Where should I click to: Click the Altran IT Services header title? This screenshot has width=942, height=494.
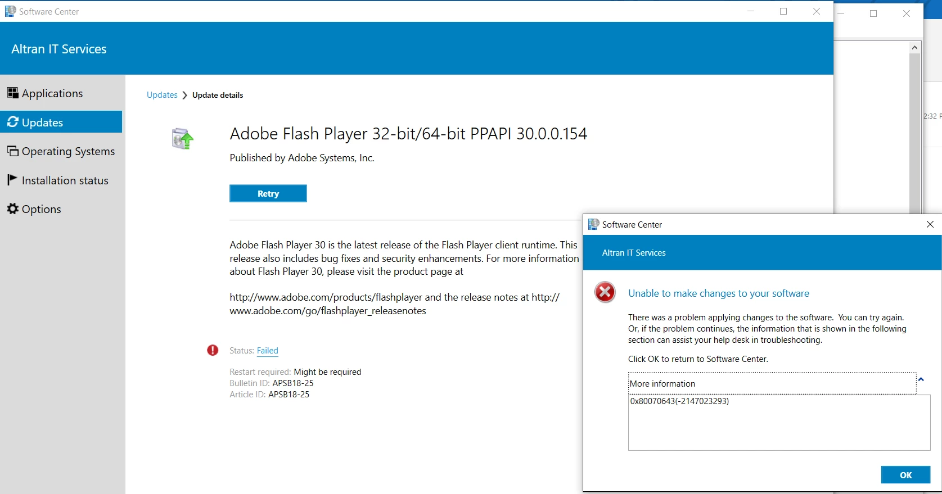pos(59,49)
